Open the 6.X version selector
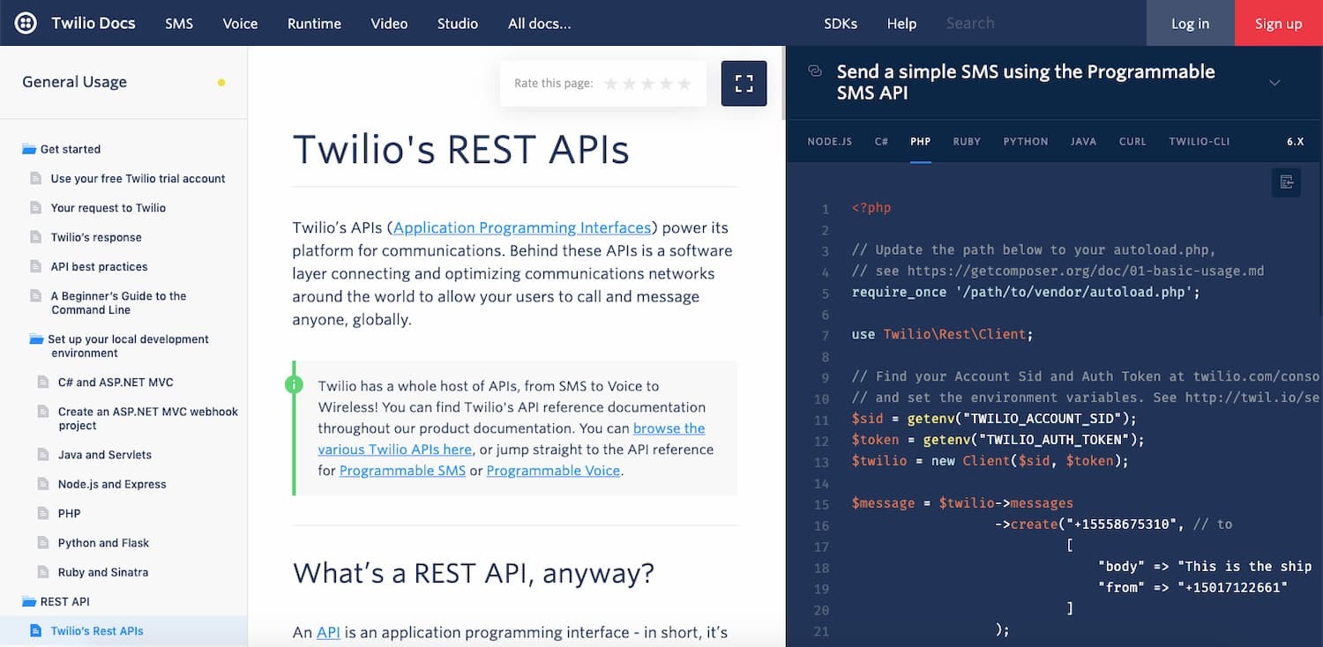This screenshot has height=647, width=1323. (x=1295, y=141)
